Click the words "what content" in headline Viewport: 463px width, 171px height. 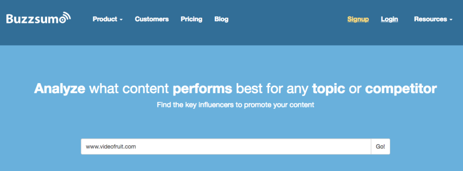pos(129,89)
